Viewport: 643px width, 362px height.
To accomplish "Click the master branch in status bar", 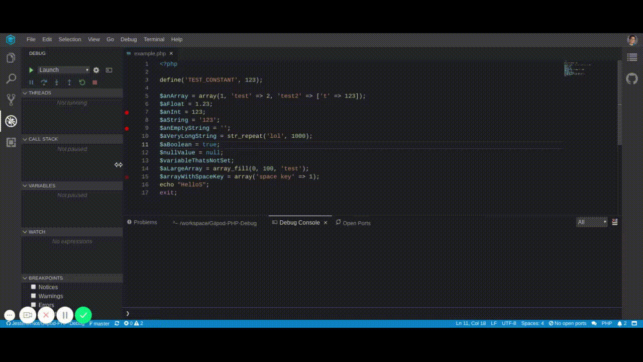I will [x=99, y=323].
